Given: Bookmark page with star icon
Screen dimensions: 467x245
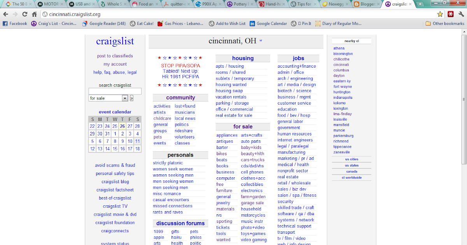Looking at the screenshot, I should [440, 14].
